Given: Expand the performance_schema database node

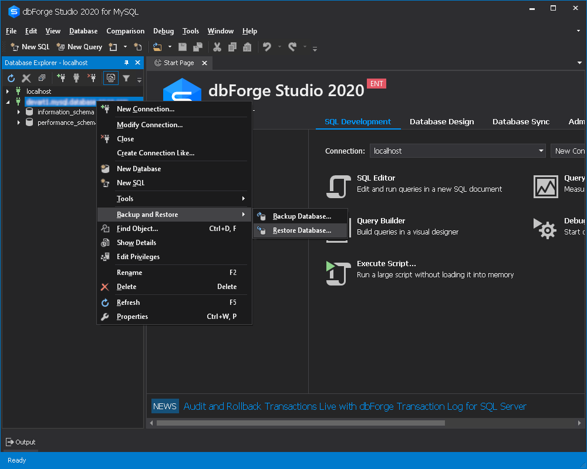Looking at the screenshot, I should 18,123.
